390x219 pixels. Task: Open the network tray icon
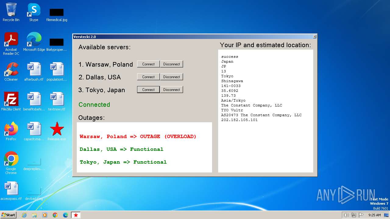click(354, 215)
